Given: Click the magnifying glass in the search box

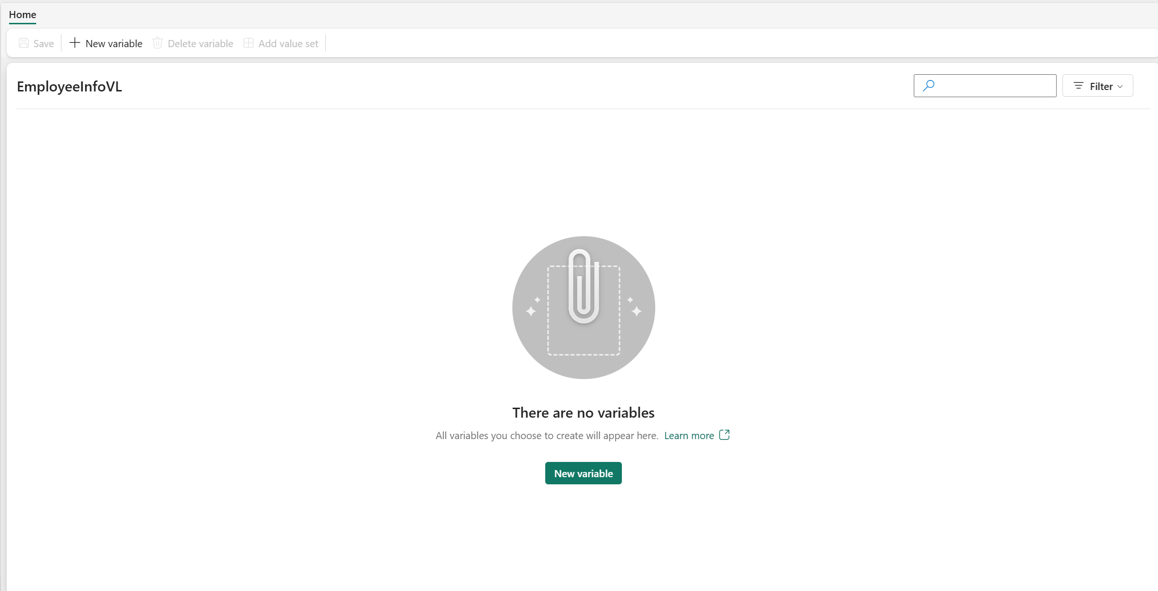Looking at the screenshot, I should point(928,85).
